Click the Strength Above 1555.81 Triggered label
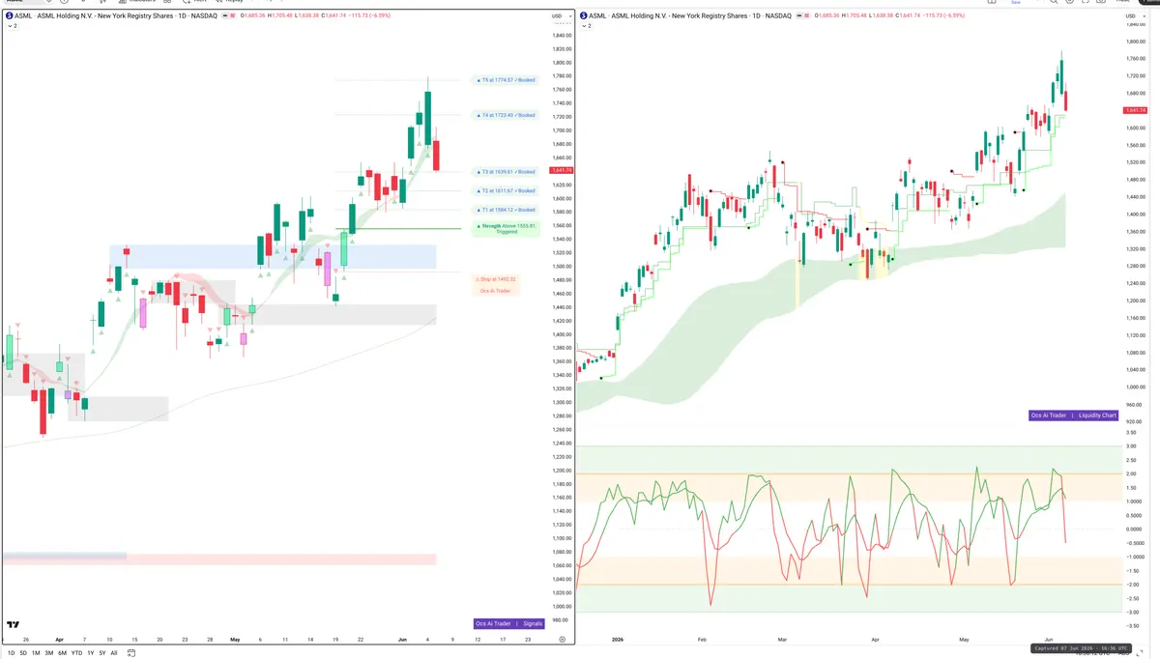Screen dimensions: 1160x659 [x=507, y=229]
